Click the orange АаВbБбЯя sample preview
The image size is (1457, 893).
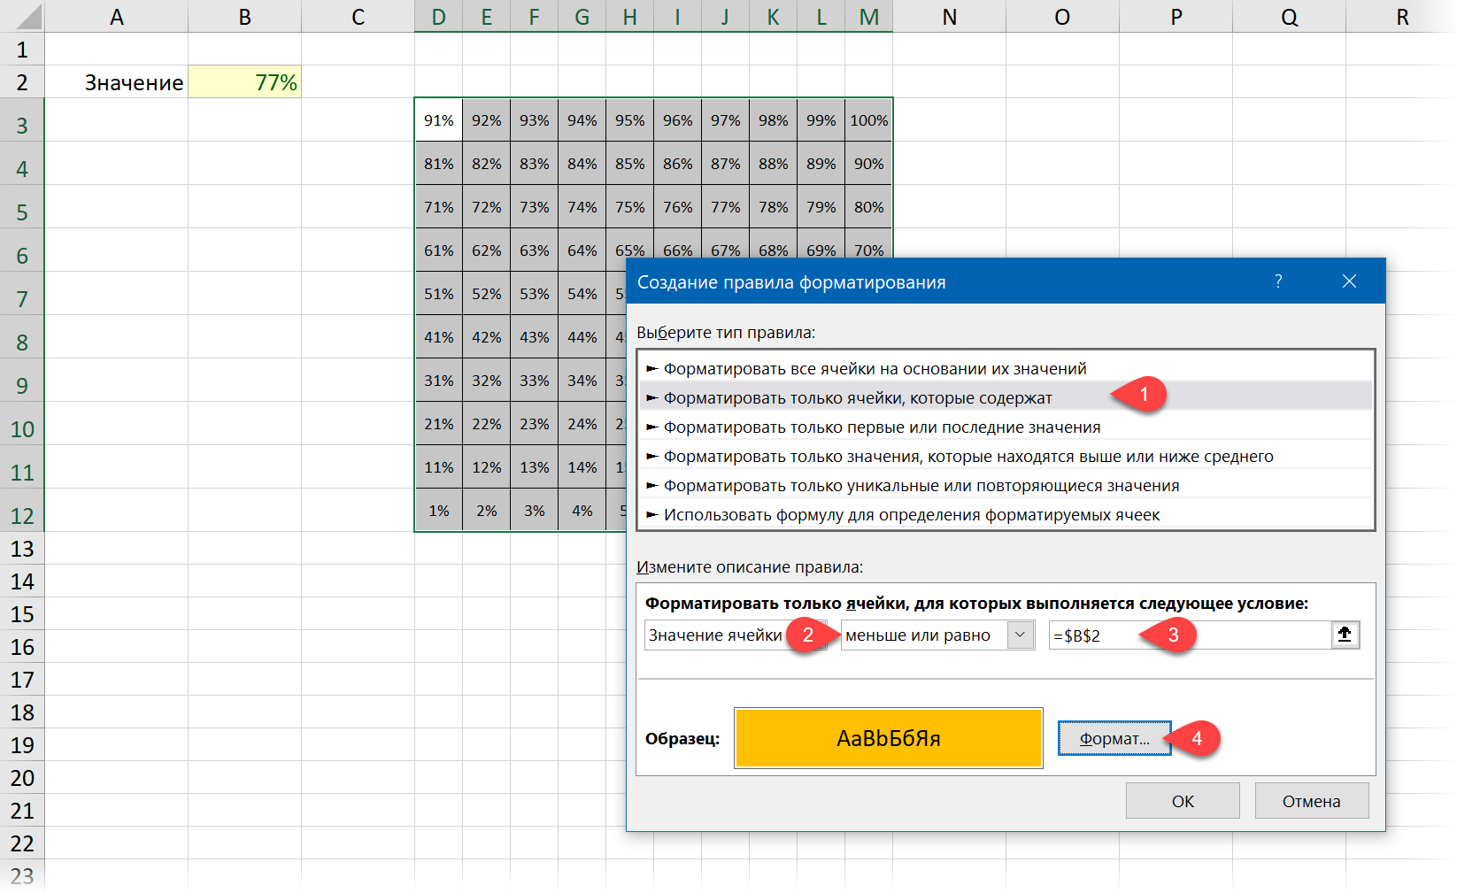[889, 738]
